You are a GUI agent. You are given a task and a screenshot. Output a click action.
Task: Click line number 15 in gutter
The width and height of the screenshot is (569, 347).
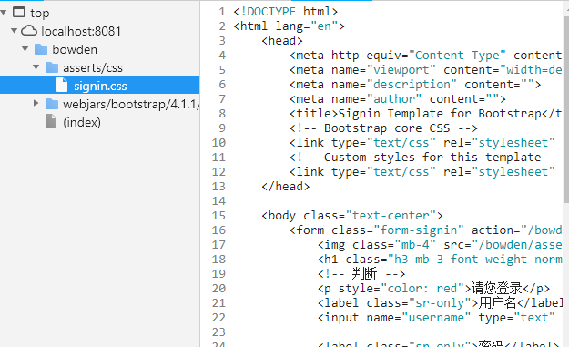(218, 216)
